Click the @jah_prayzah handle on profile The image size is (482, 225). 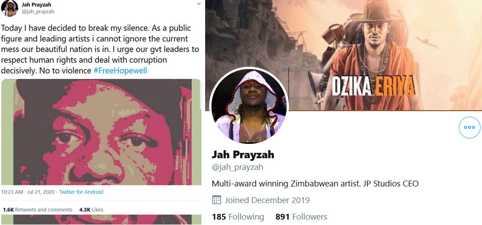click(237, 168)
